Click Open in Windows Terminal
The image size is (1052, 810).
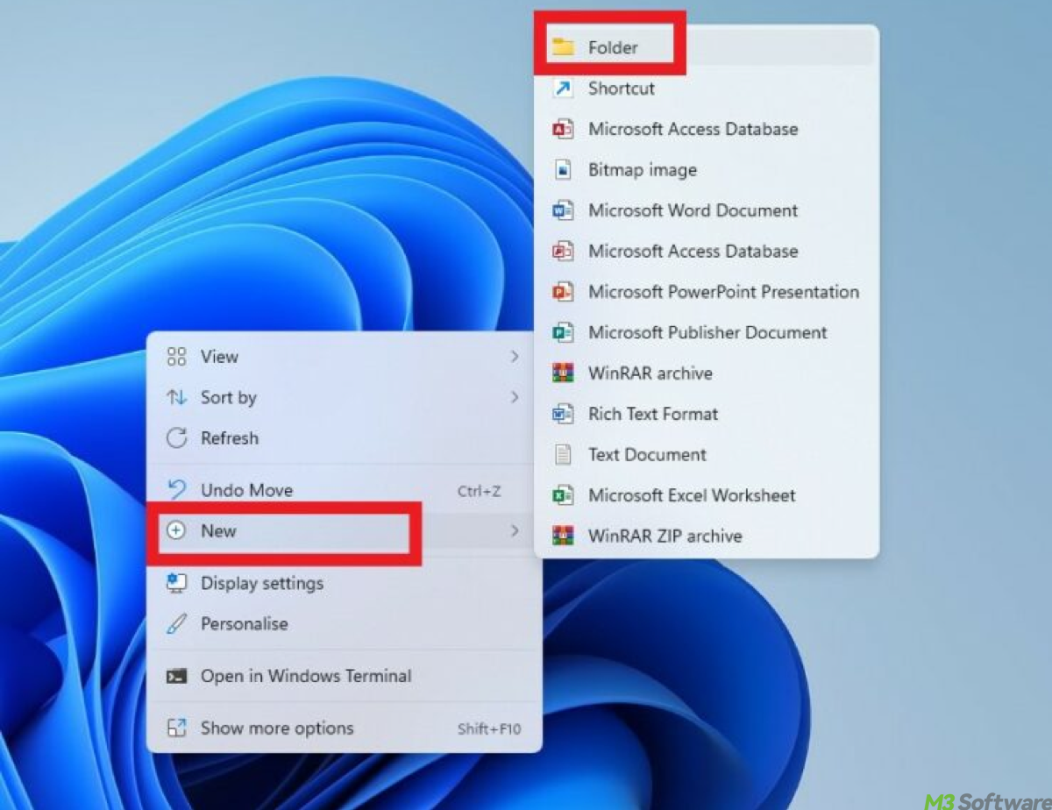[x=344, y=677]
